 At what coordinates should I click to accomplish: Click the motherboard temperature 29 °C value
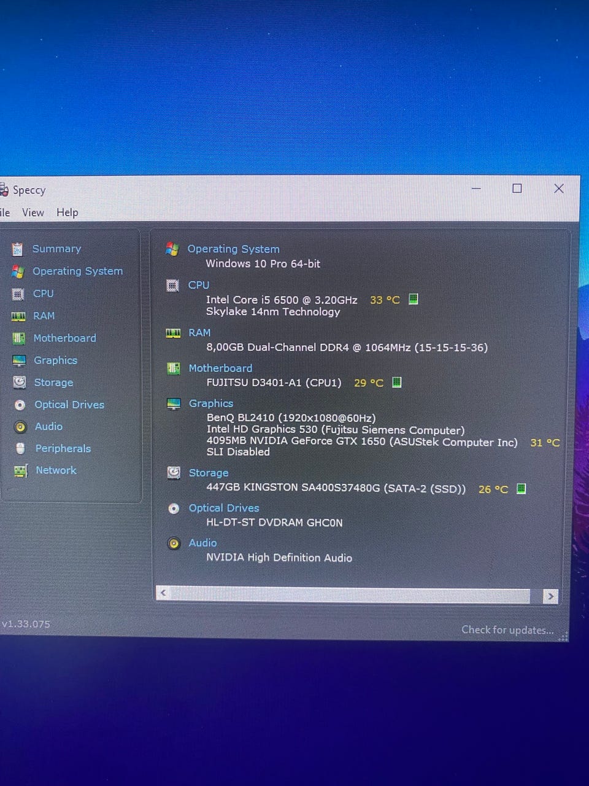click(x=369, y=383)
